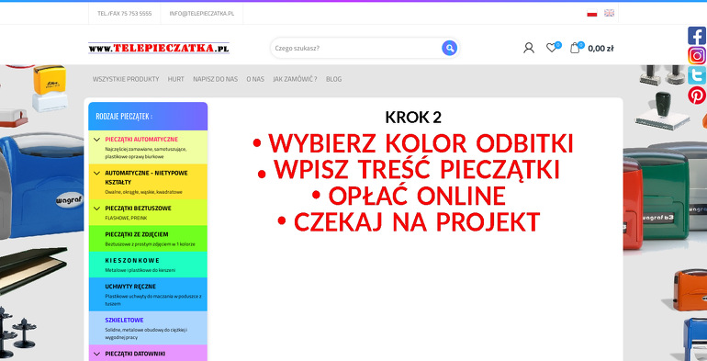Expand Automatyczne - Nietypowe Kształty chevron
Image resolution: width=707 pixels, height=361 pixels.
96,173
